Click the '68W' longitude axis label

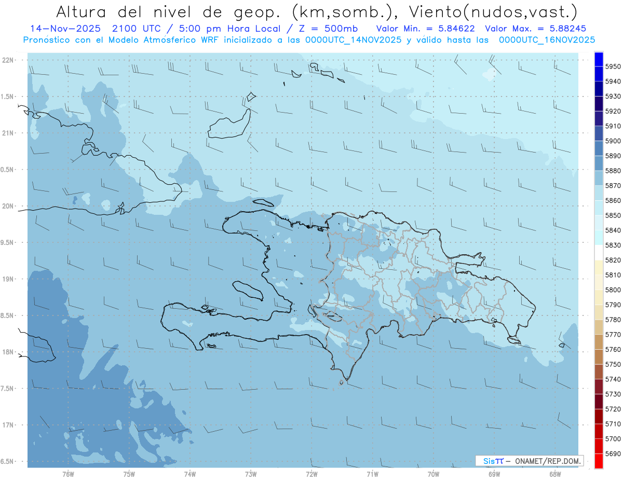(x=555, y=474)
